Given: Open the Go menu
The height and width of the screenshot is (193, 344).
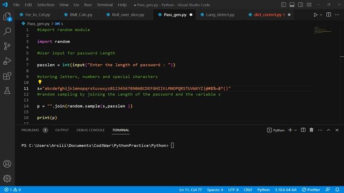Looking at the screenshot, I should pos(76,5).
